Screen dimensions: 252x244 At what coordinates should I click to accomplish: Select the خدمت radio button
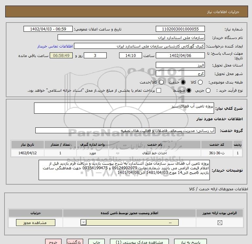[x=183, y=82]
